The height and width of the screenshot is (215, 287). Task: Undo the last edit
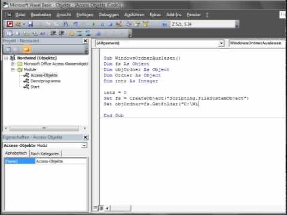point(75,24)
